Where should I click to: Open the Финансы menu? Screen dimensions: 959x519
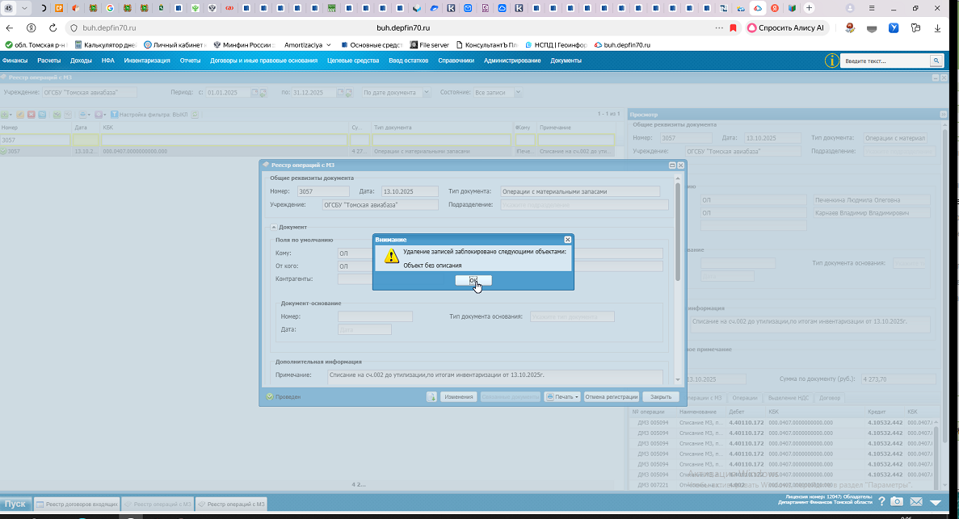(x=15, y=61)
